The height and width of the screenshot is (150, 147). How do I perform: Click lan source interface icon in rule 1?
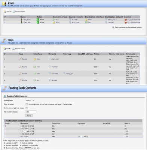click(x=54, y=19)
